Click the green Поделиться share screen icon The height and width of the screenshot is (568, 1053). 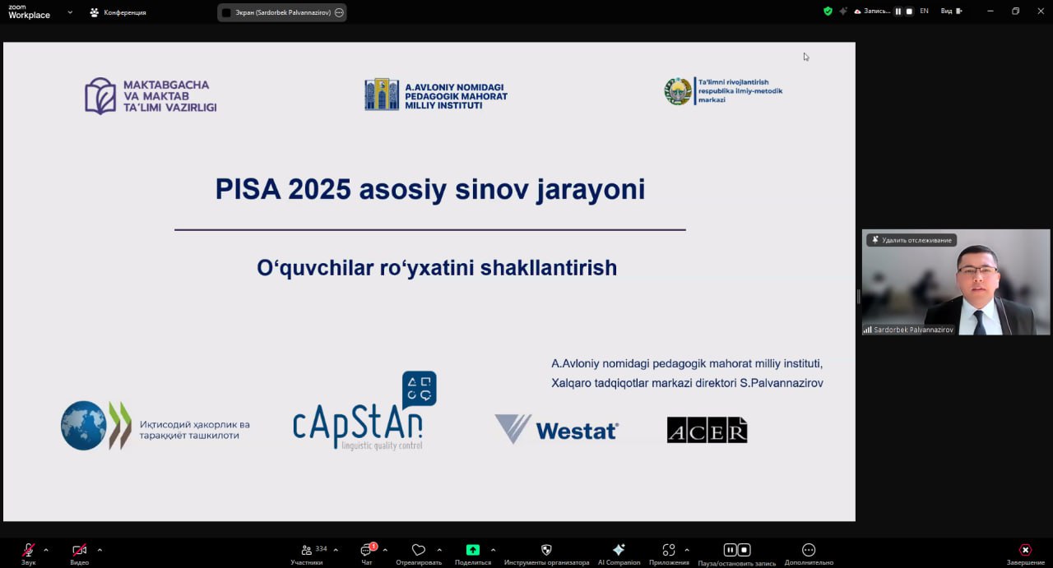[472, 550]
